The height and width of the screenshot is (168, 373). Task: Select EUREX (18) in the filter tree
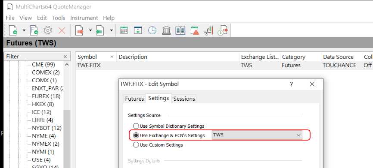(46, 96)
